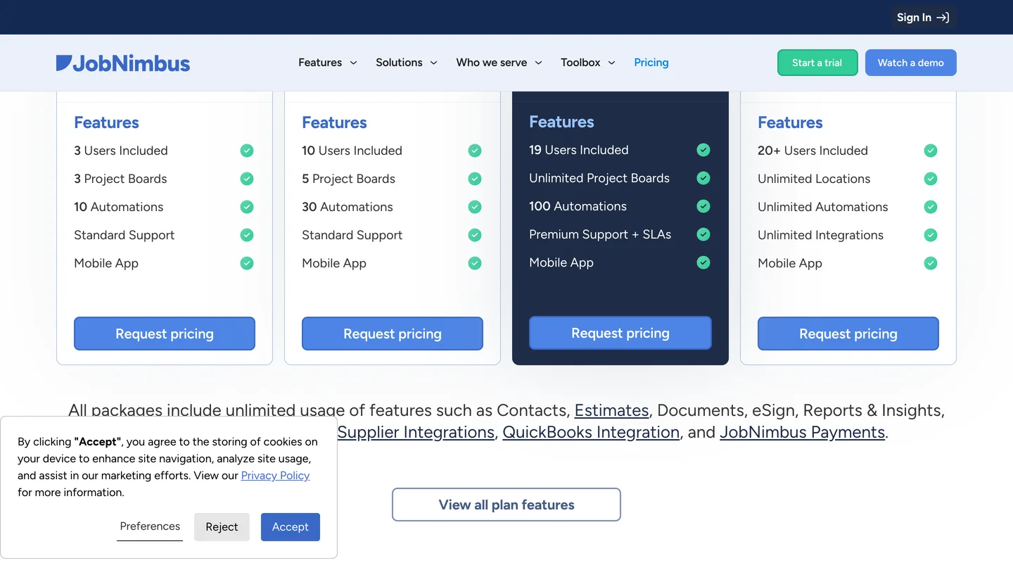Expand the Features menu chevron
The height and width of the screenshot is (570, 1013).
tap(353, 63)
